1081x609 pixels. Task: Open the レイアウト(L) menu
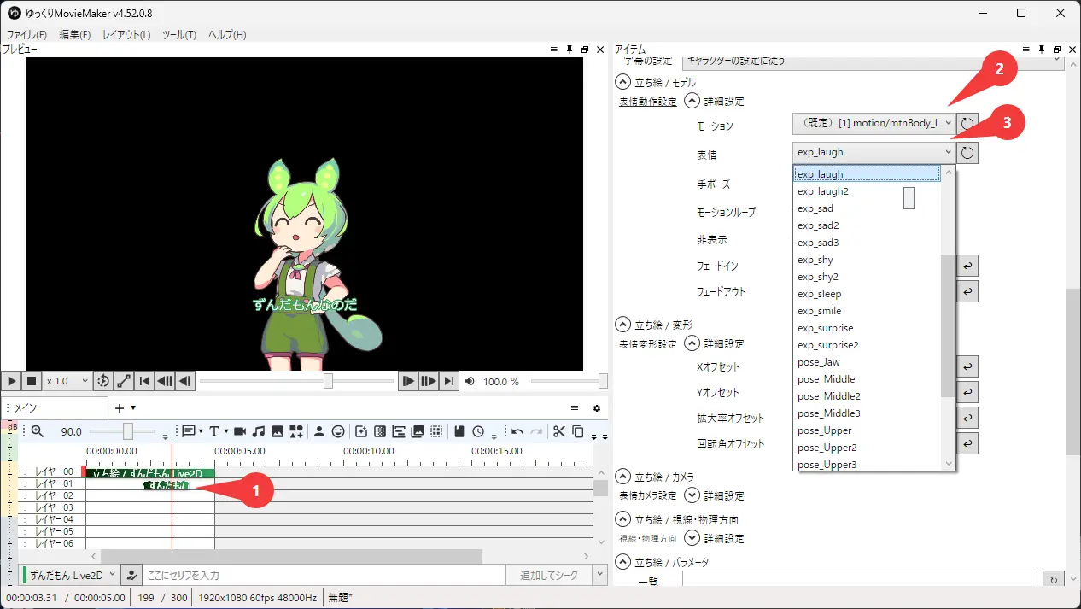tap(126, 35)
